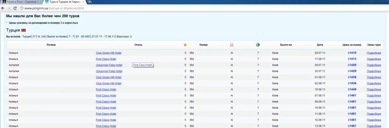Click the 'Турция' country heading

[13, 30]
